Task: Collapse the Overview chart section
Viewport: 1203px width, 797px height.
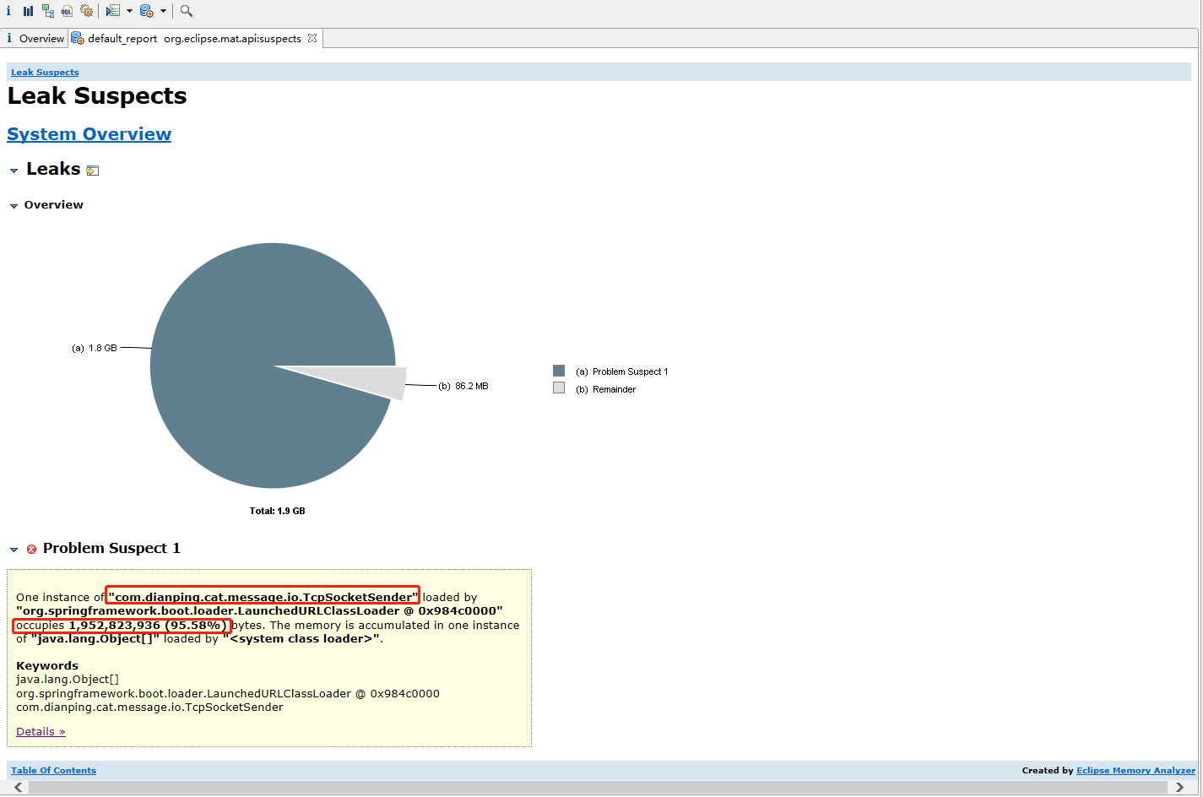Action: click(x=14, y=206)
